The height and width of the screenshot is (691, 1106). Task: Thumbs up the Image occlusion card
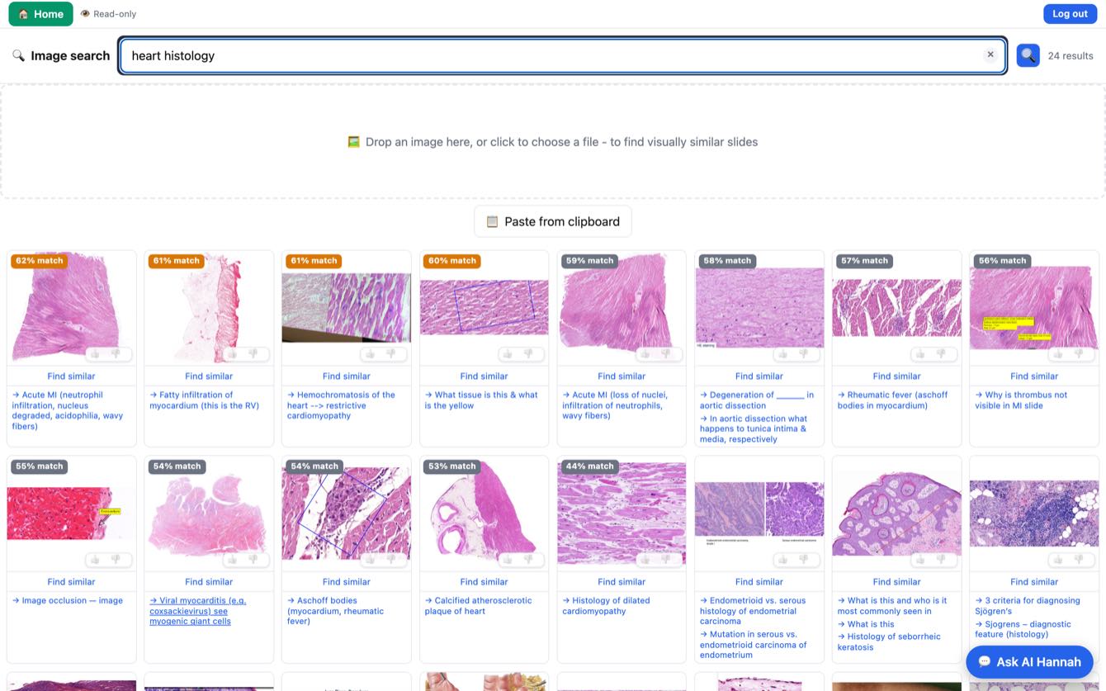(x=96, y=560)
